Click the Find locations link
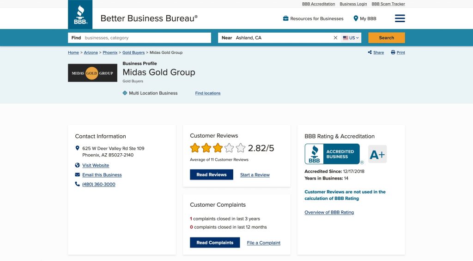Screen dimensions: 473x261 207,93
